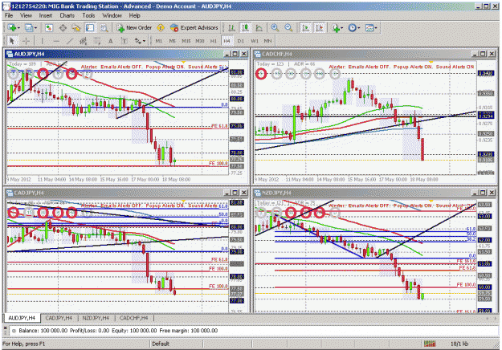Switch to Bar Chart display
This screenshot has height=350, width=502.
(x=232, y=28)
